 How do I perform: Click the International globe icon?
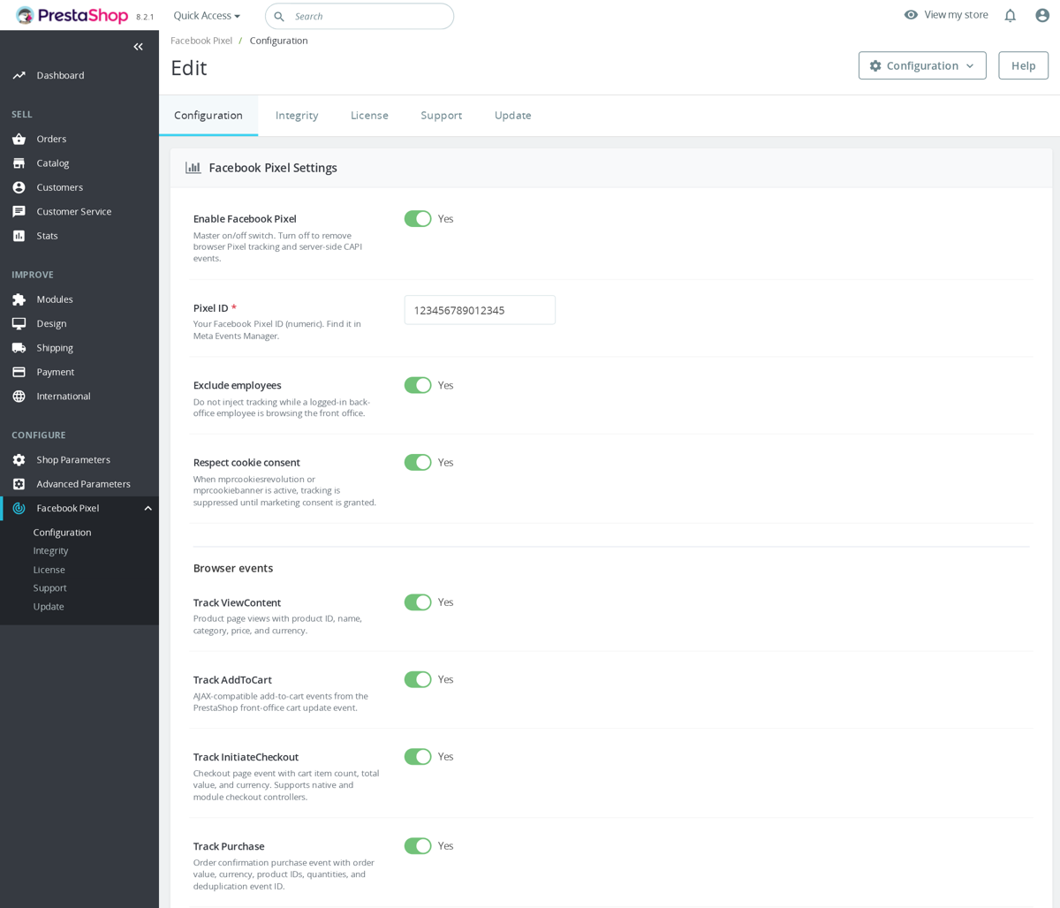click(19, 397)
